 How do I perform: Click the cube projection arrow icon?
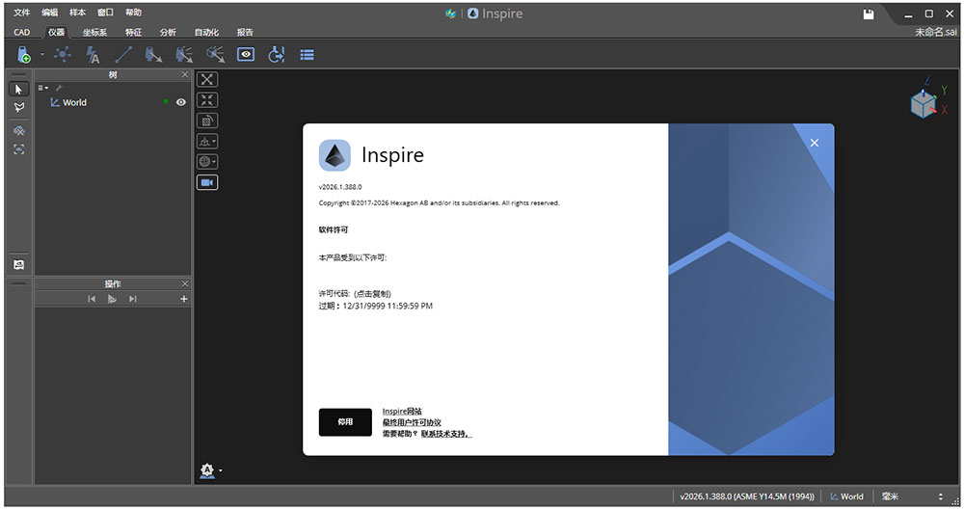pyautogui.click(x=215, y=55)
